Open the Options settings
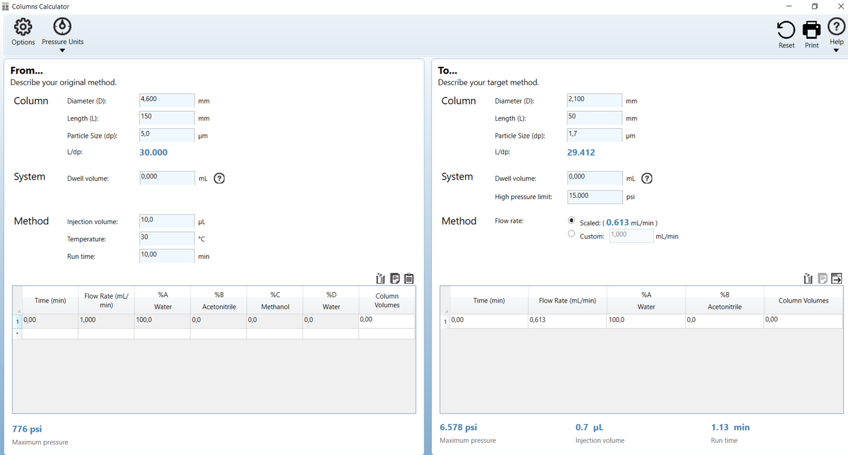This screenshot has height=455, width=848. coord(23,31)
